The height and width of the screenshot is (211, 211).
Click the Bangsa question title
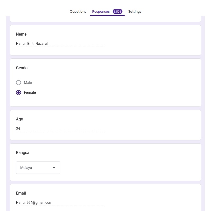pos(23,153)
